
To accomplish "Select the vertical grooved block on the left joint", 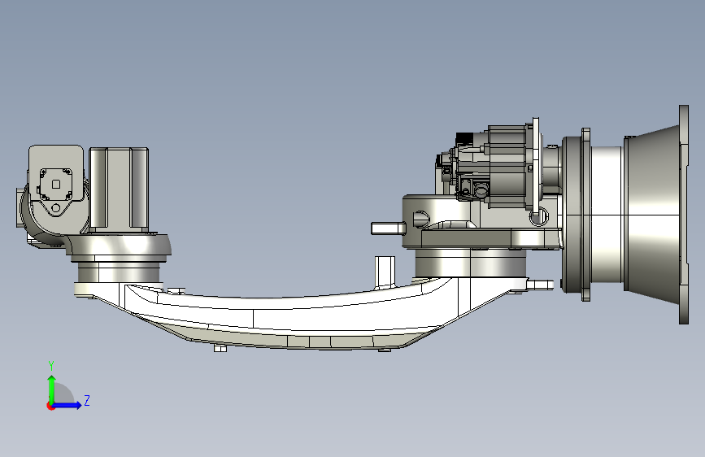I will pyautogui.click(x=119, y=189).
